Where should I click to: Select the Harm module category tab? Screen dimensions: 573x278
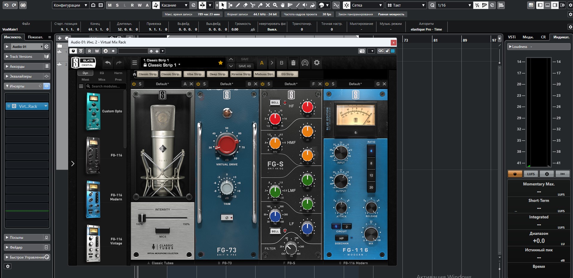pos(118,73)
